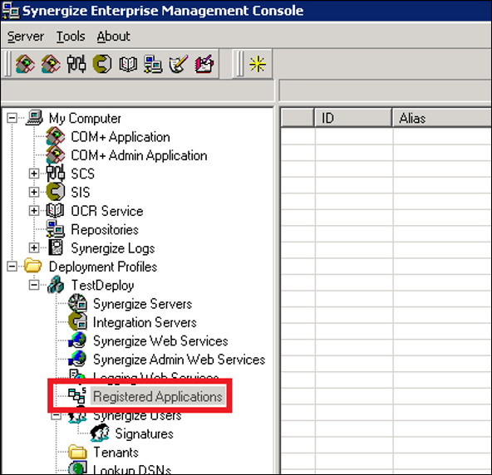Click the ID column header
492x475 pixels.
click(x=353, y=118)
